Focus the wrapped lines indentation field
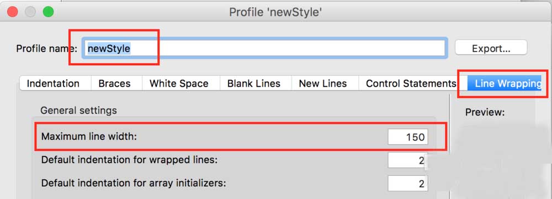 coord(408,160)
